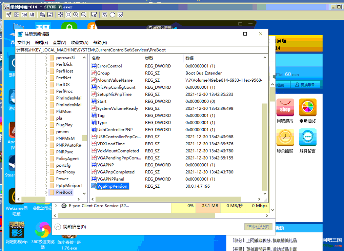Expand the percsas3i tree node
This screenshot has height=251, width=344.
coord(46,58)
